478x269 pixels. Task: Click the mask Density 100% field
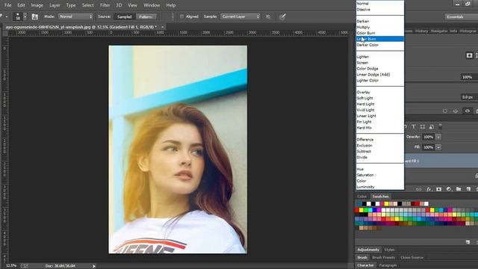[x=469, y=77]
